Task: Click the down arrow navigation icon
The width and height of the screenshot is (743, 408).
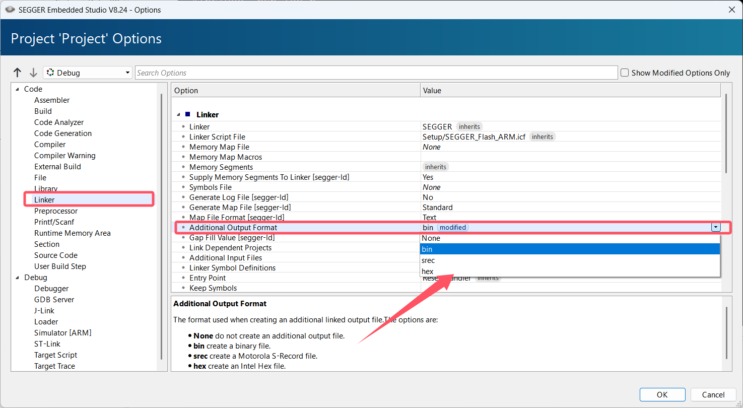Action: click(33, 73)
